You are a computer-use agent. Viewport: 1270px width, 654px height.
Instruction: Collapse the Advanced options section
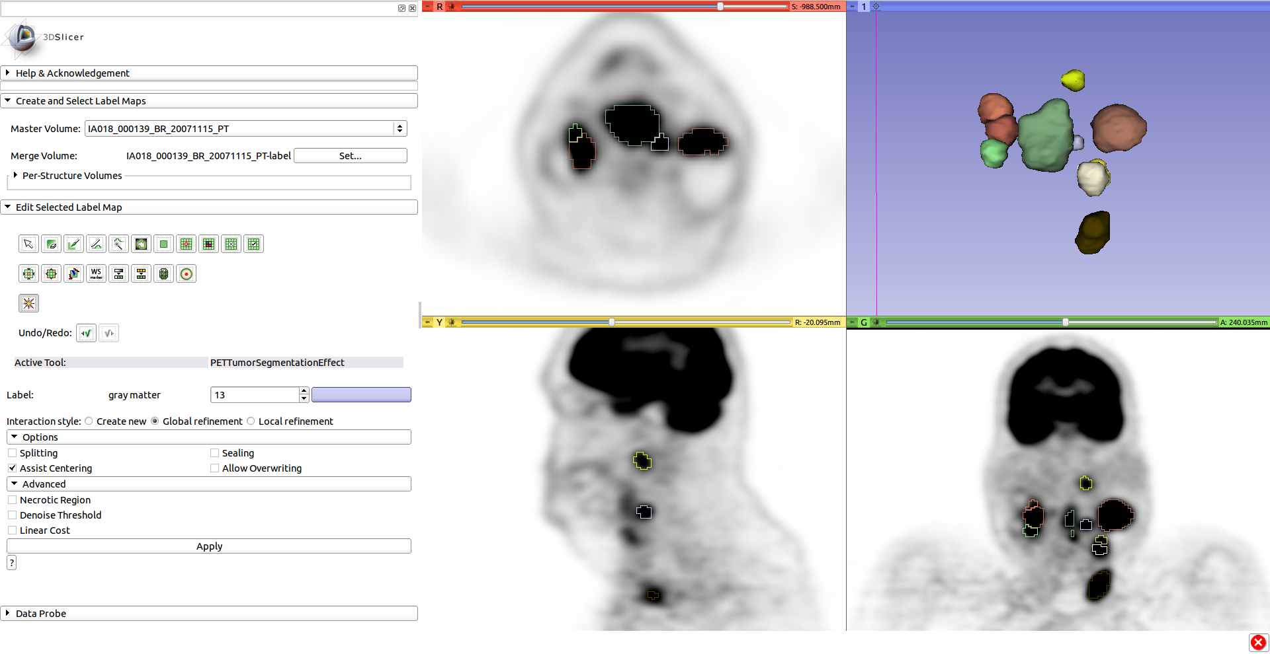pos(15,484)
